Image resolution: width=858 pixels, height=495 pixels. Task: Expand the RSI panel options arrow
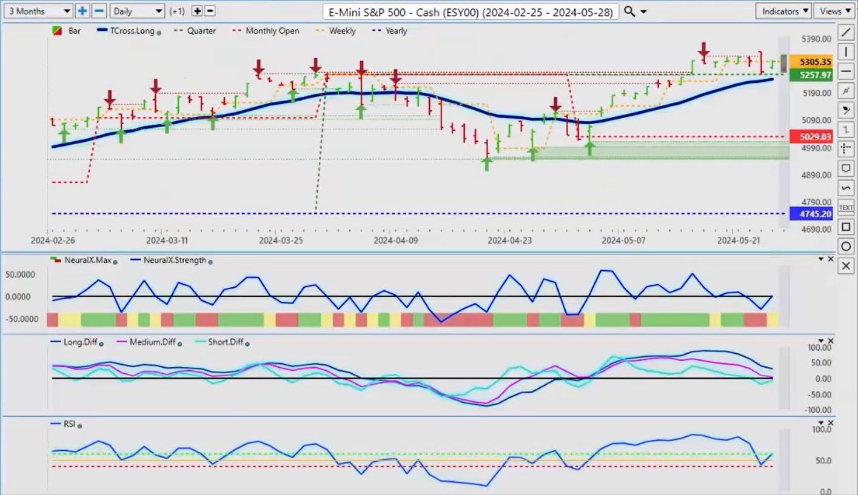tap(822, 423)
